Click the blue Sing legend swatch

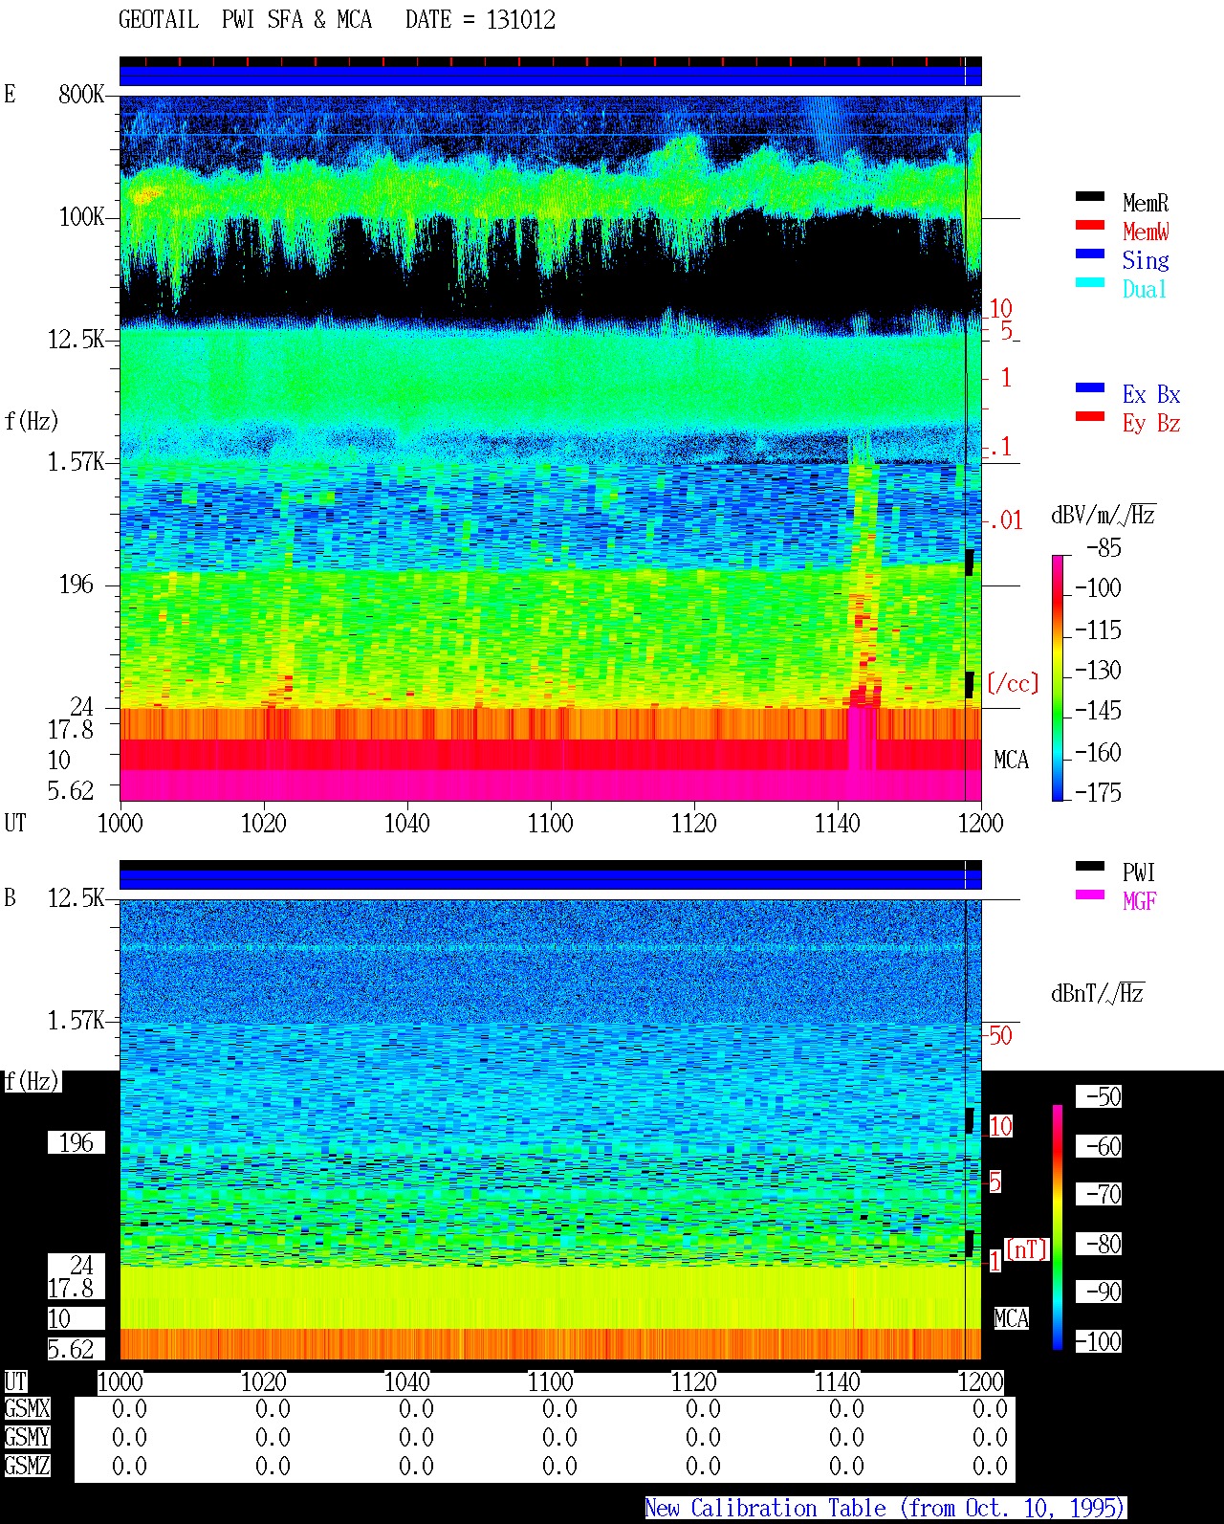[1090, 254]
